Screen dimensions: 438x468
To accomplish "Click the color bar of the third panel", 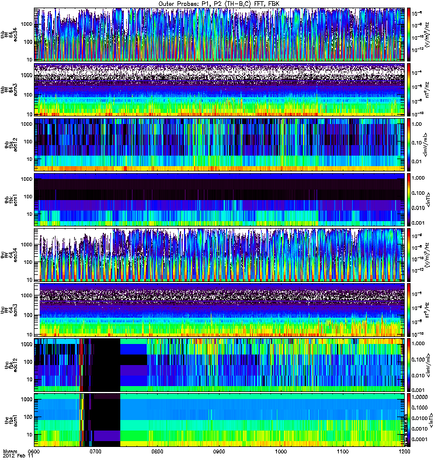I will point(409,144).
